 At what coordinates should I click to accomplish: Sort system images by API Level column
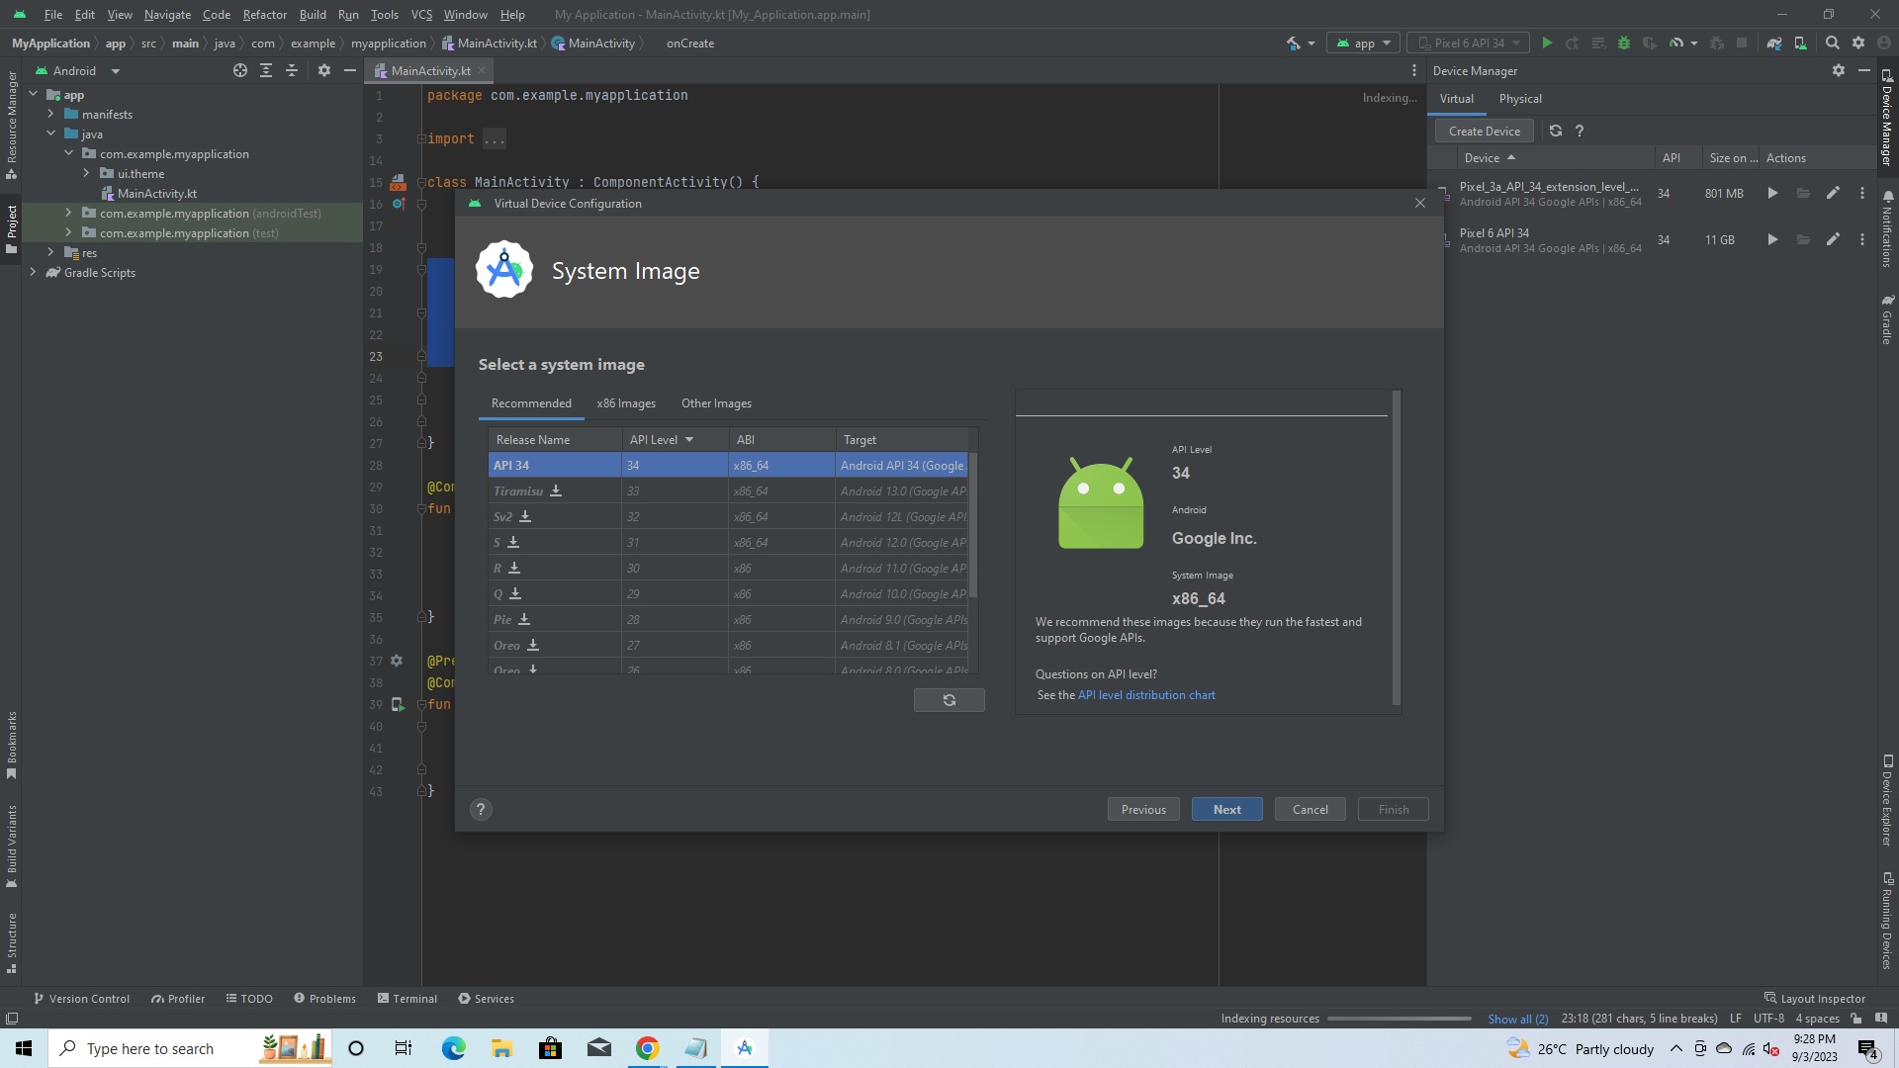(675, 440)
